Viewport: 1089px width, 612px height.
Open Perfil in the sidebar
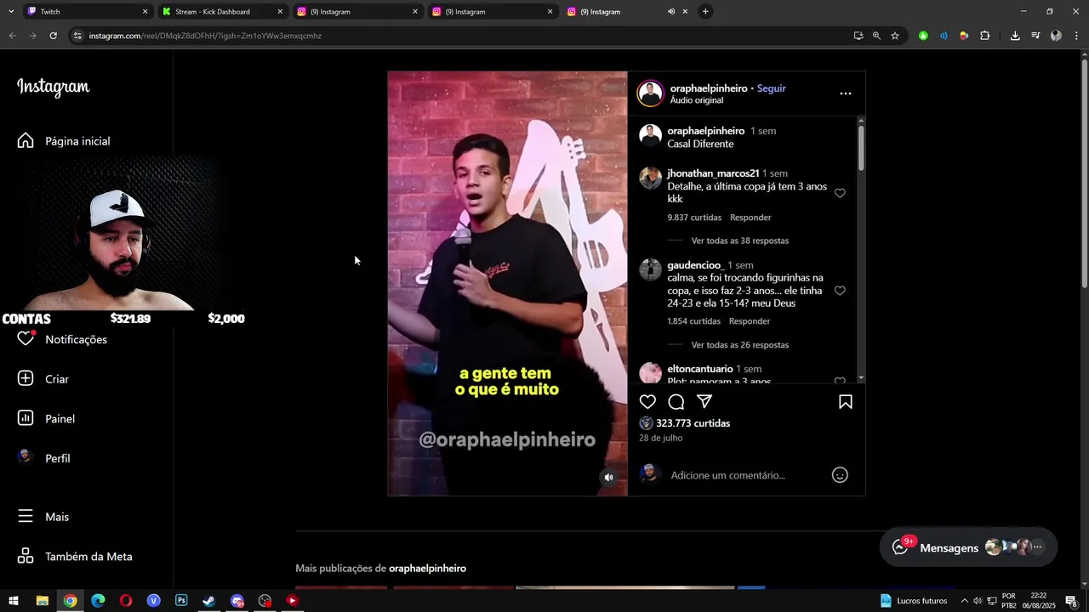(x=43, y=458)
